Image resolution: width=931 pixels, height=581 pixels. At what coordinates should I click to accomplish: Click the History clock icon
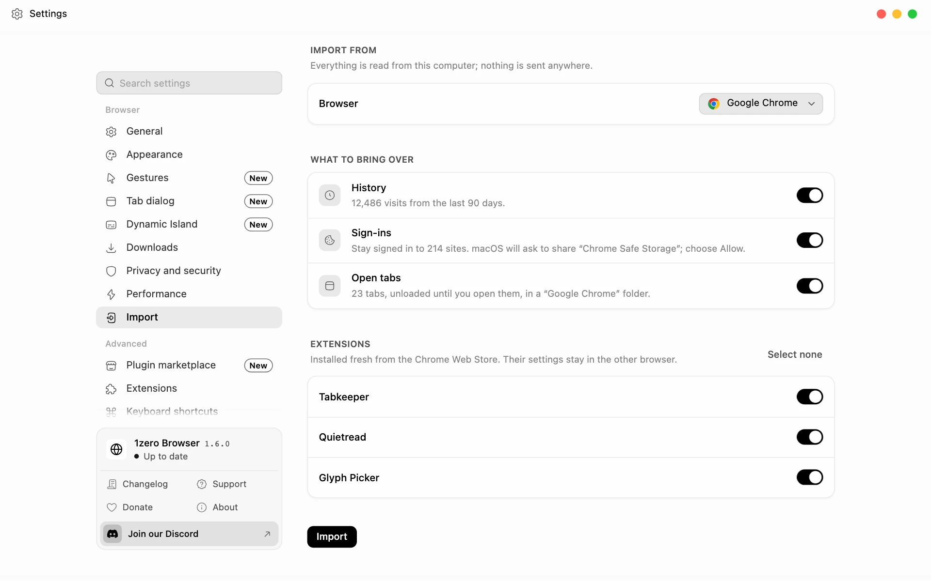[330, 195]
